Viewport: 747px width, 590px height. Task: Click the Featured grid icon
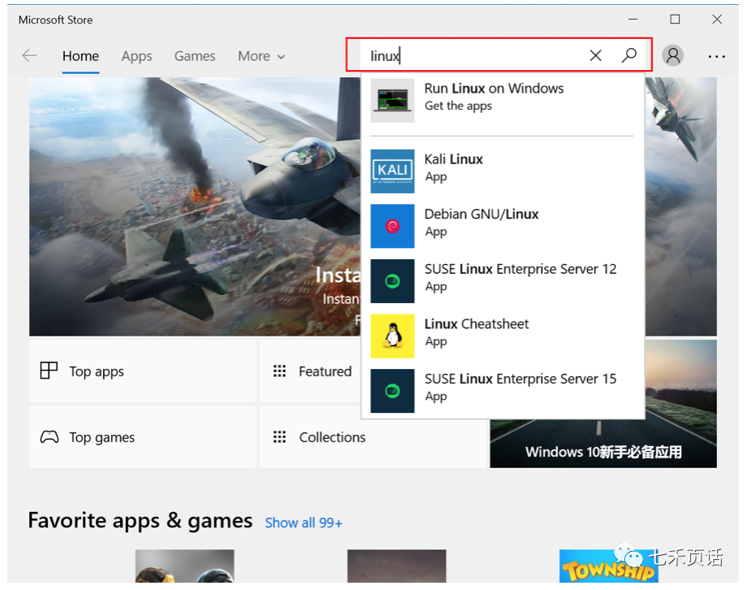pyautogui.click(x=279, y=371)
